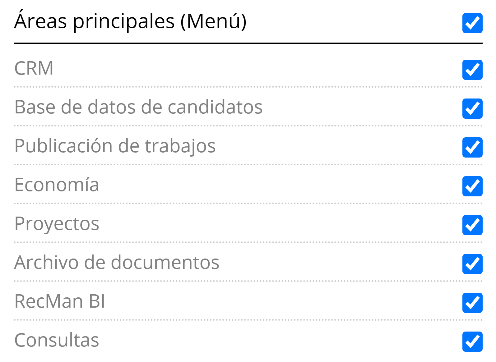
Task: Select the Base de datos de candidatos label
Action: point(138,107)
